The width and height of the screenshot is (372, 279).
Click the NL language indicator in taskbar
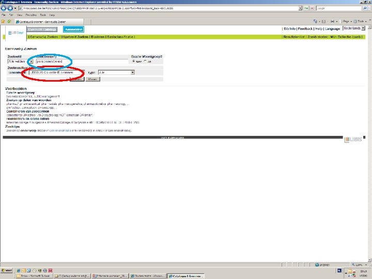point(339,270)
